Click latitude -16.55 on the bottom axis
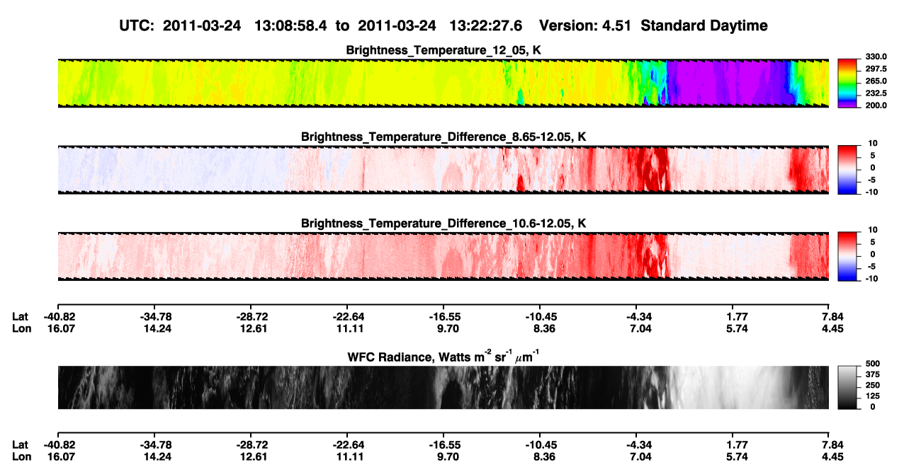Image resolution: width=921 pixels, height=472 pixels. [x=444, y=445]
